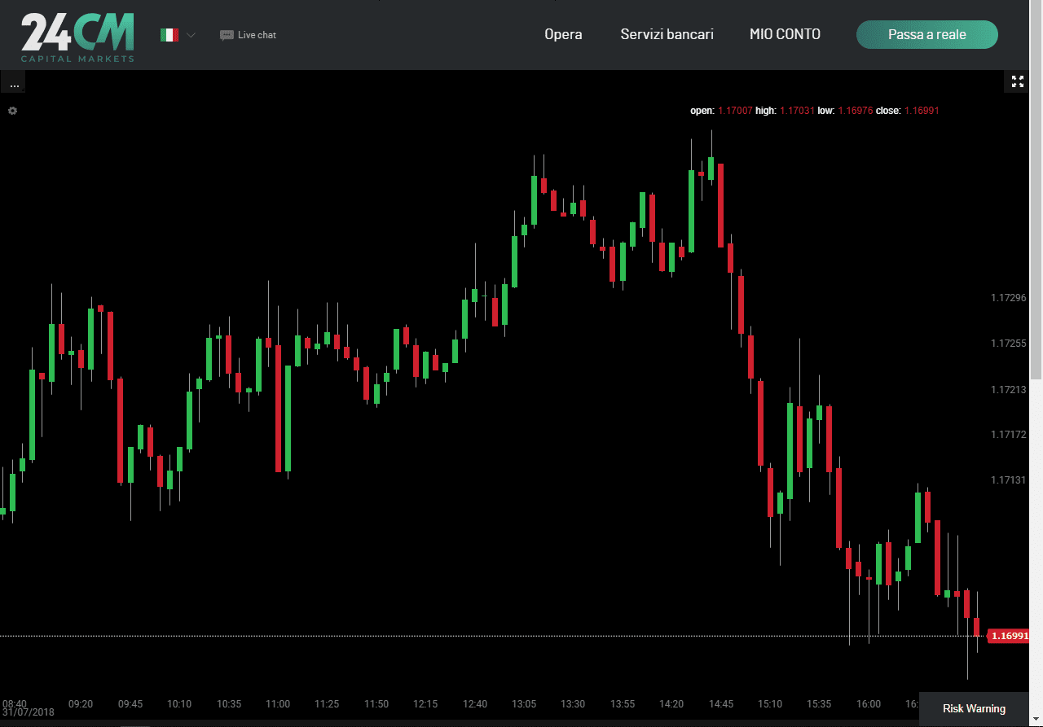Click the high value 1.17031
This screenshot has height=727, width=1043.
point(797,111)
